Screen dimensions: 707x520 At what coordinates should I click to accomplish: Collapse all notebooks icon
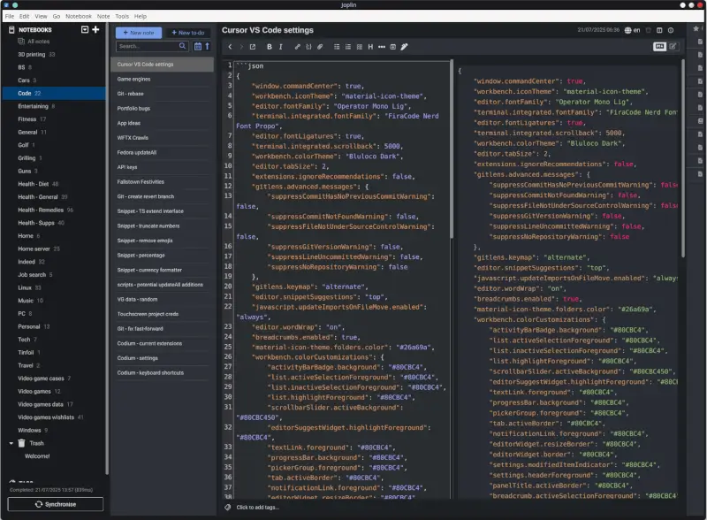84,29
